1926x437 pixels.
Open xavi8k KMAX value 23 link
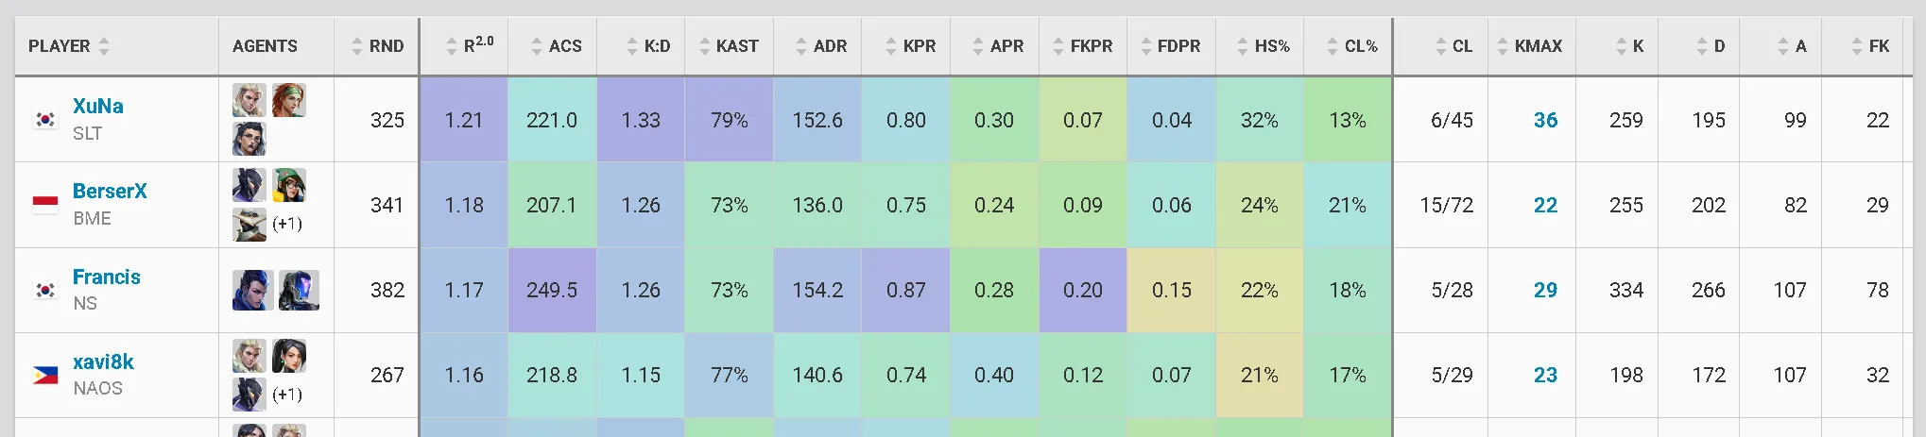pos(1545,376)
